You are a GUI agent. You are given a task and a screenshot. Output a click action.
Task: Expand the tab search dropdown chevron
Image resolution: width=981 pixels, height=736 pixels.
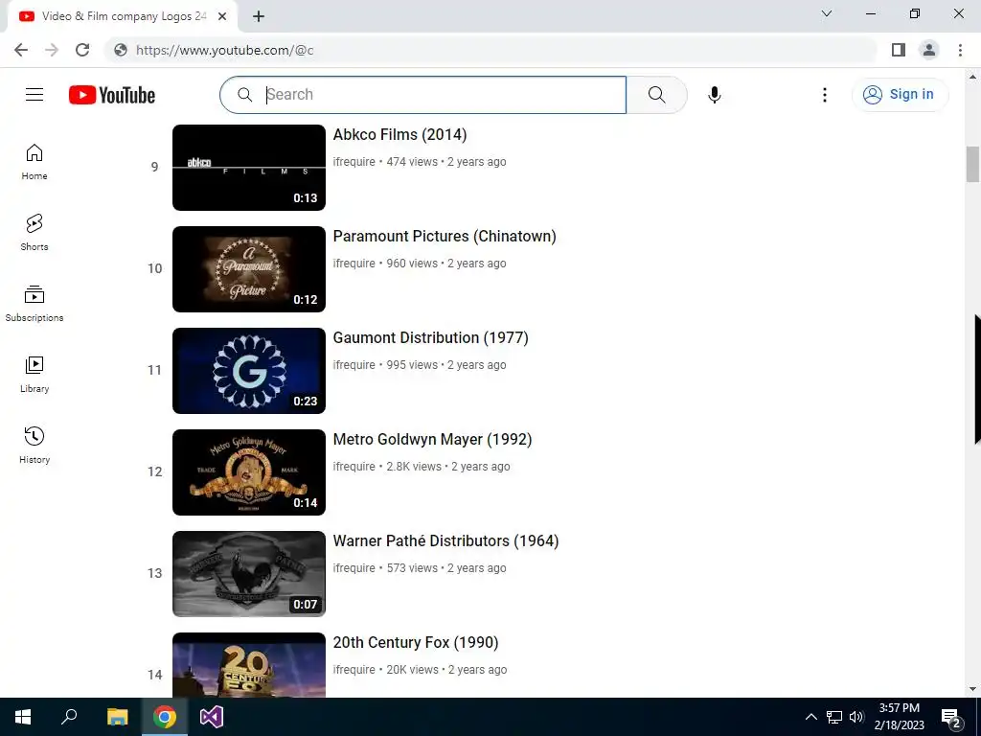[x=827, y=13]
